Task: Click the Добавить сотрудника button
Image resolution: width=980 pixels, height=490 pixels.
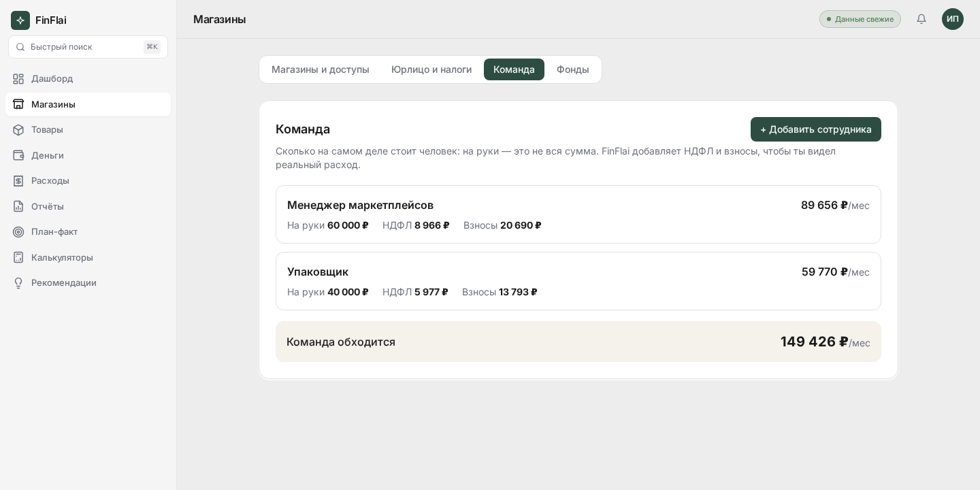Action: 816,129
